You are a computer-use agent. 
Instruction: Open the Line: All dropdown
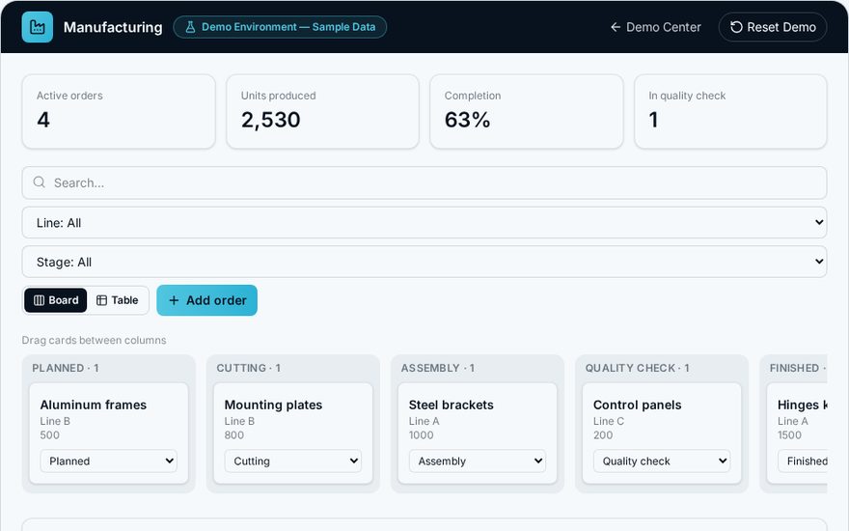424,223
